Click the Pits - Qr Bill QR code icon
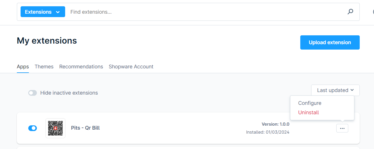This screenshot has height=149, width=374. [x=55, y=128]
